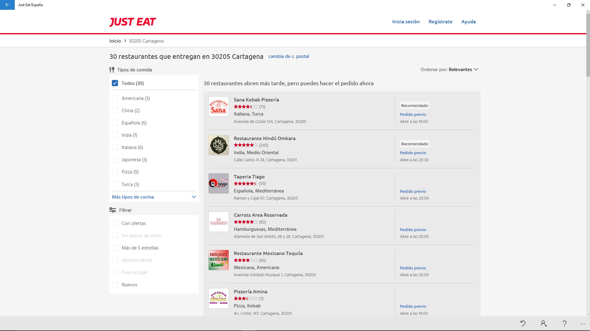Click the Restaurante Hindú Omkara logo
Viewport: 590px width, 331px height.
[218, 145]
